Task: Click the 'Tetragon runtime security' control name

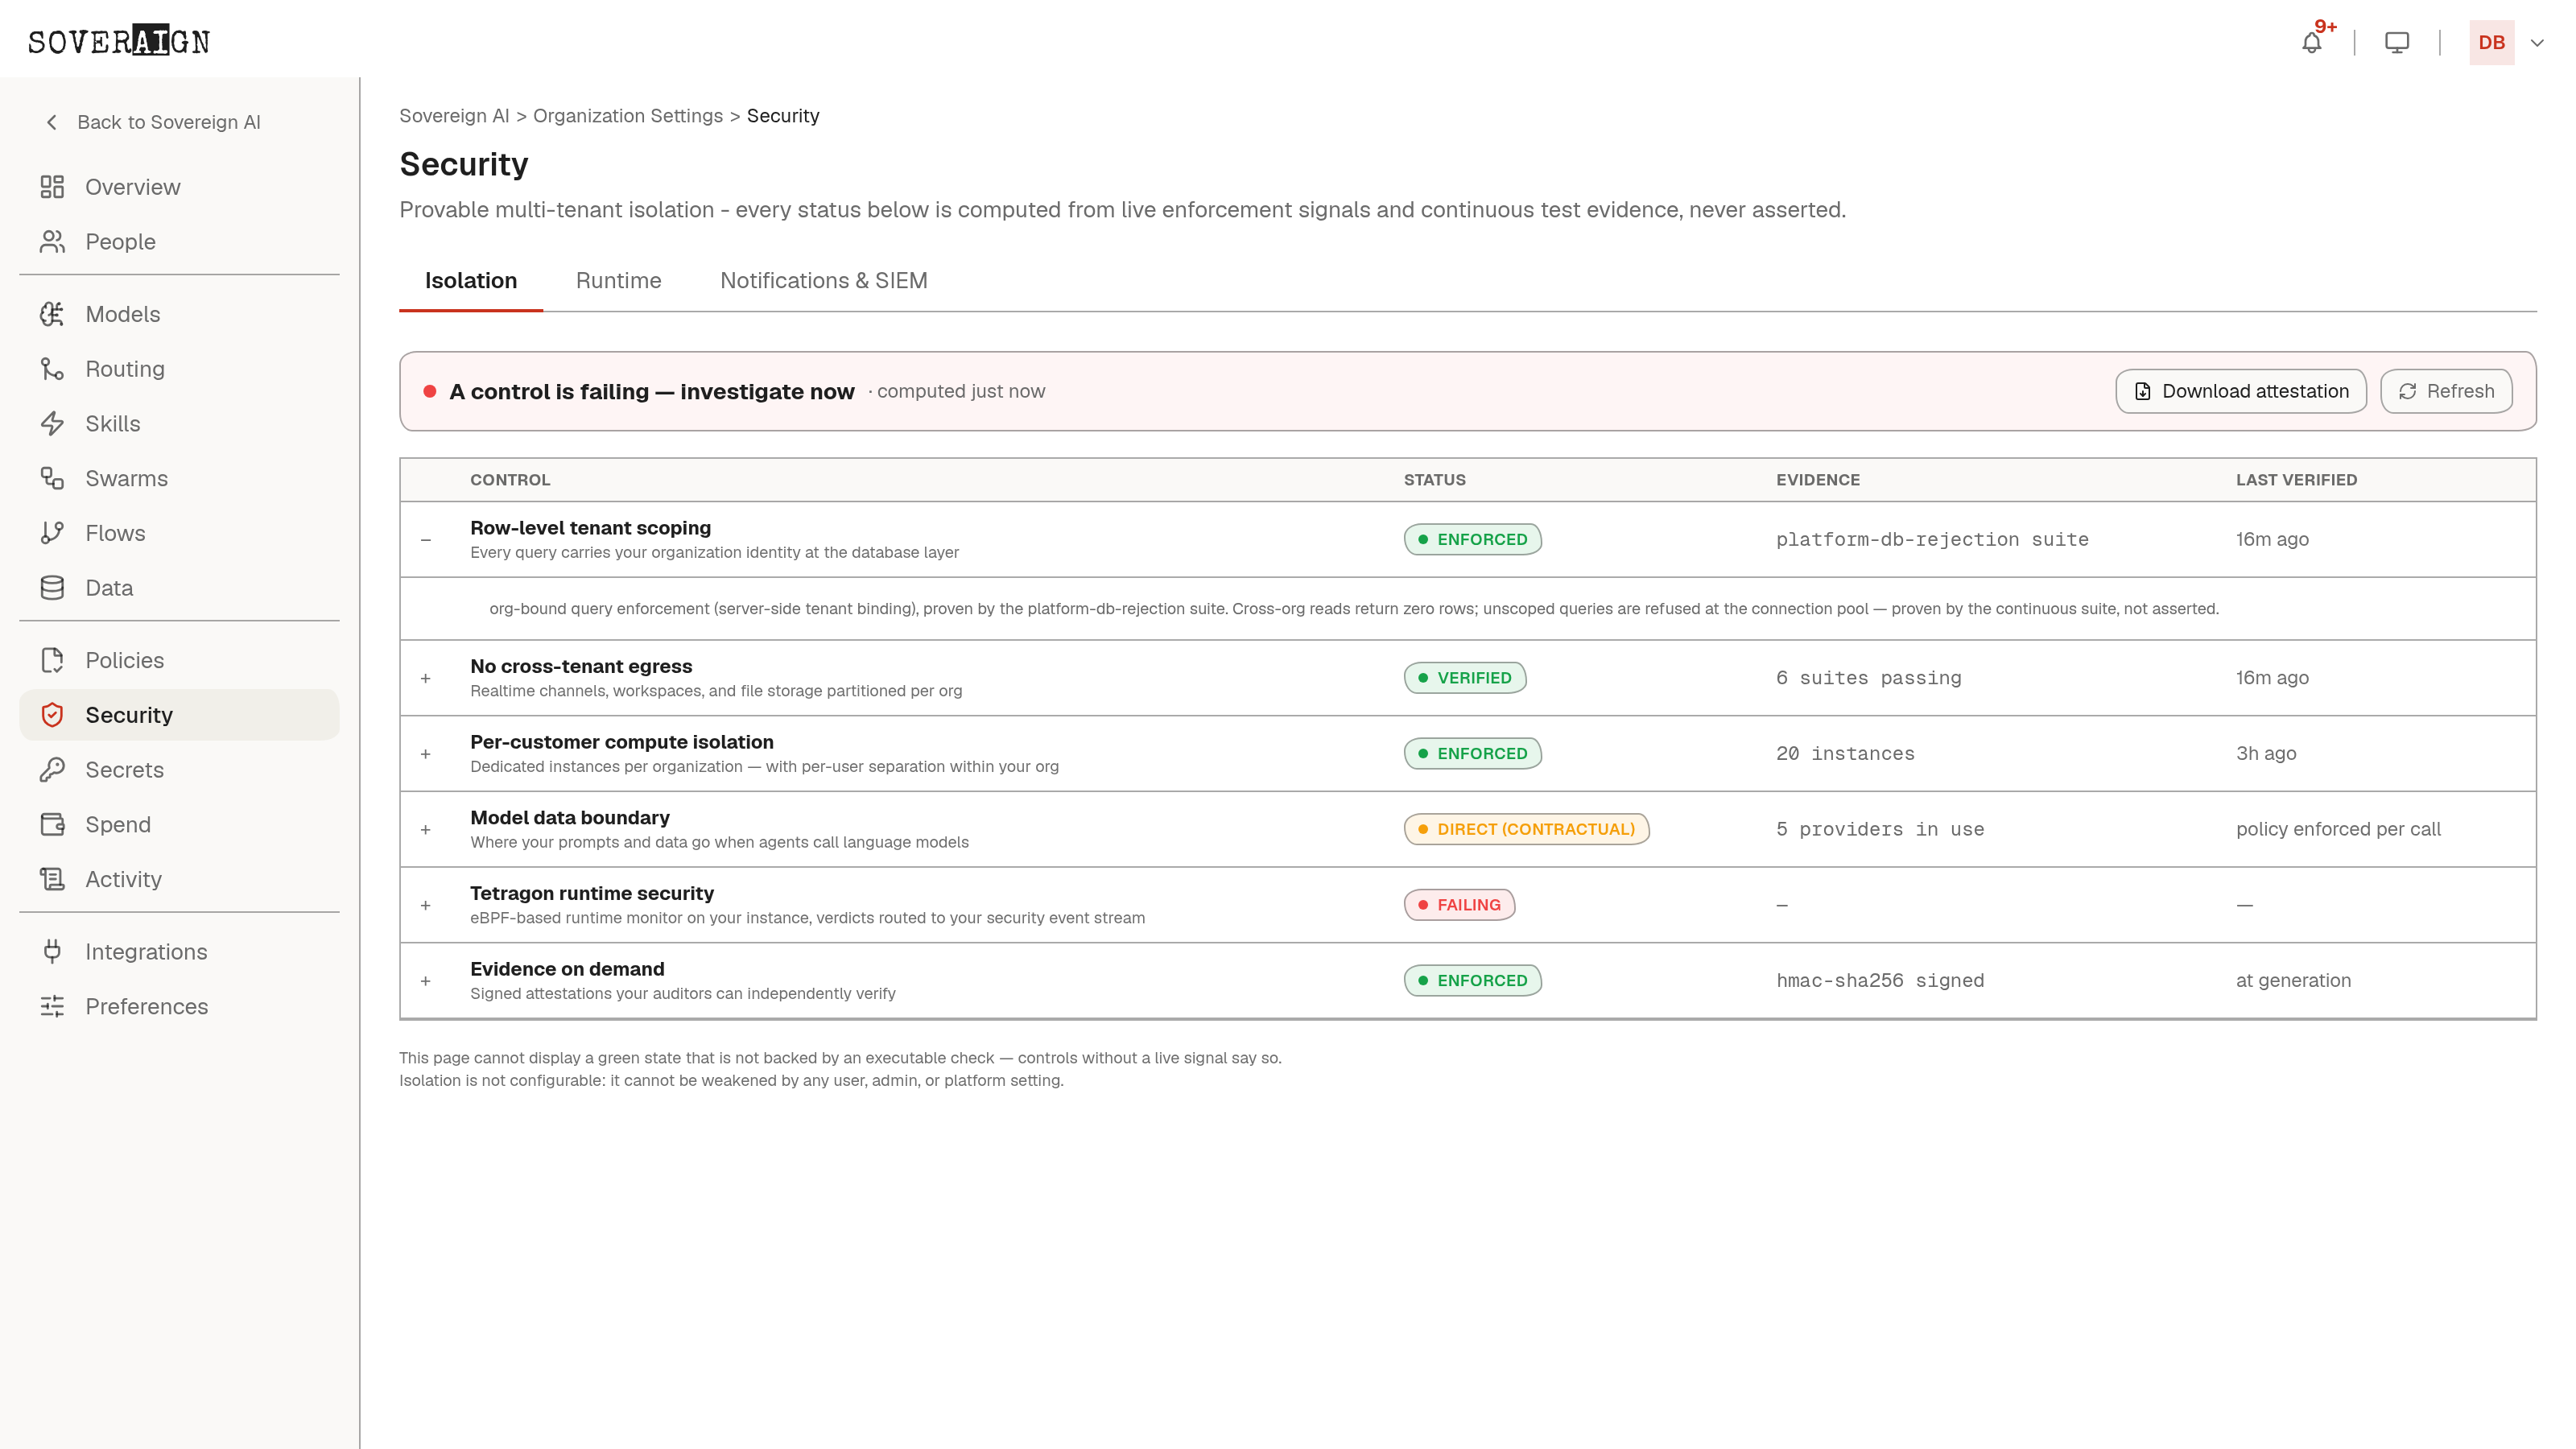Action: click(592, 893)
